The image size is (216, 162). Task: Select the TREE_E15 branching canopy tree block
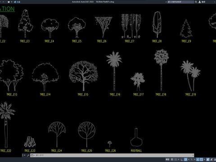point(84,76)
